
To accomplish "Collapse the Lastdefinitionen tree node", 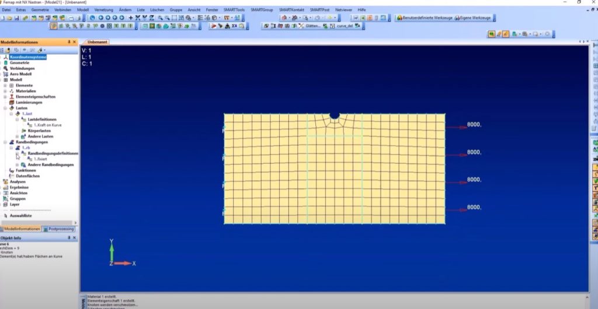I will [x=17, y=120].
